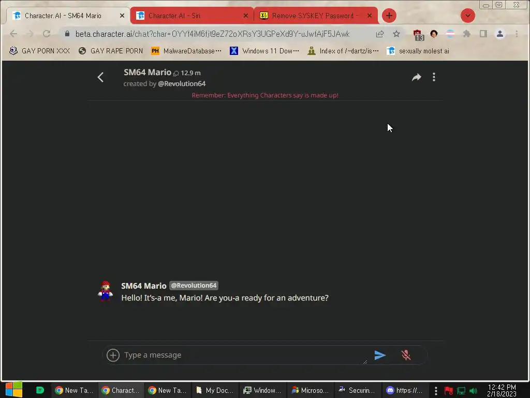Close the Remove SYSKEY Password tab
530x398 pixels.
[370, 16]
